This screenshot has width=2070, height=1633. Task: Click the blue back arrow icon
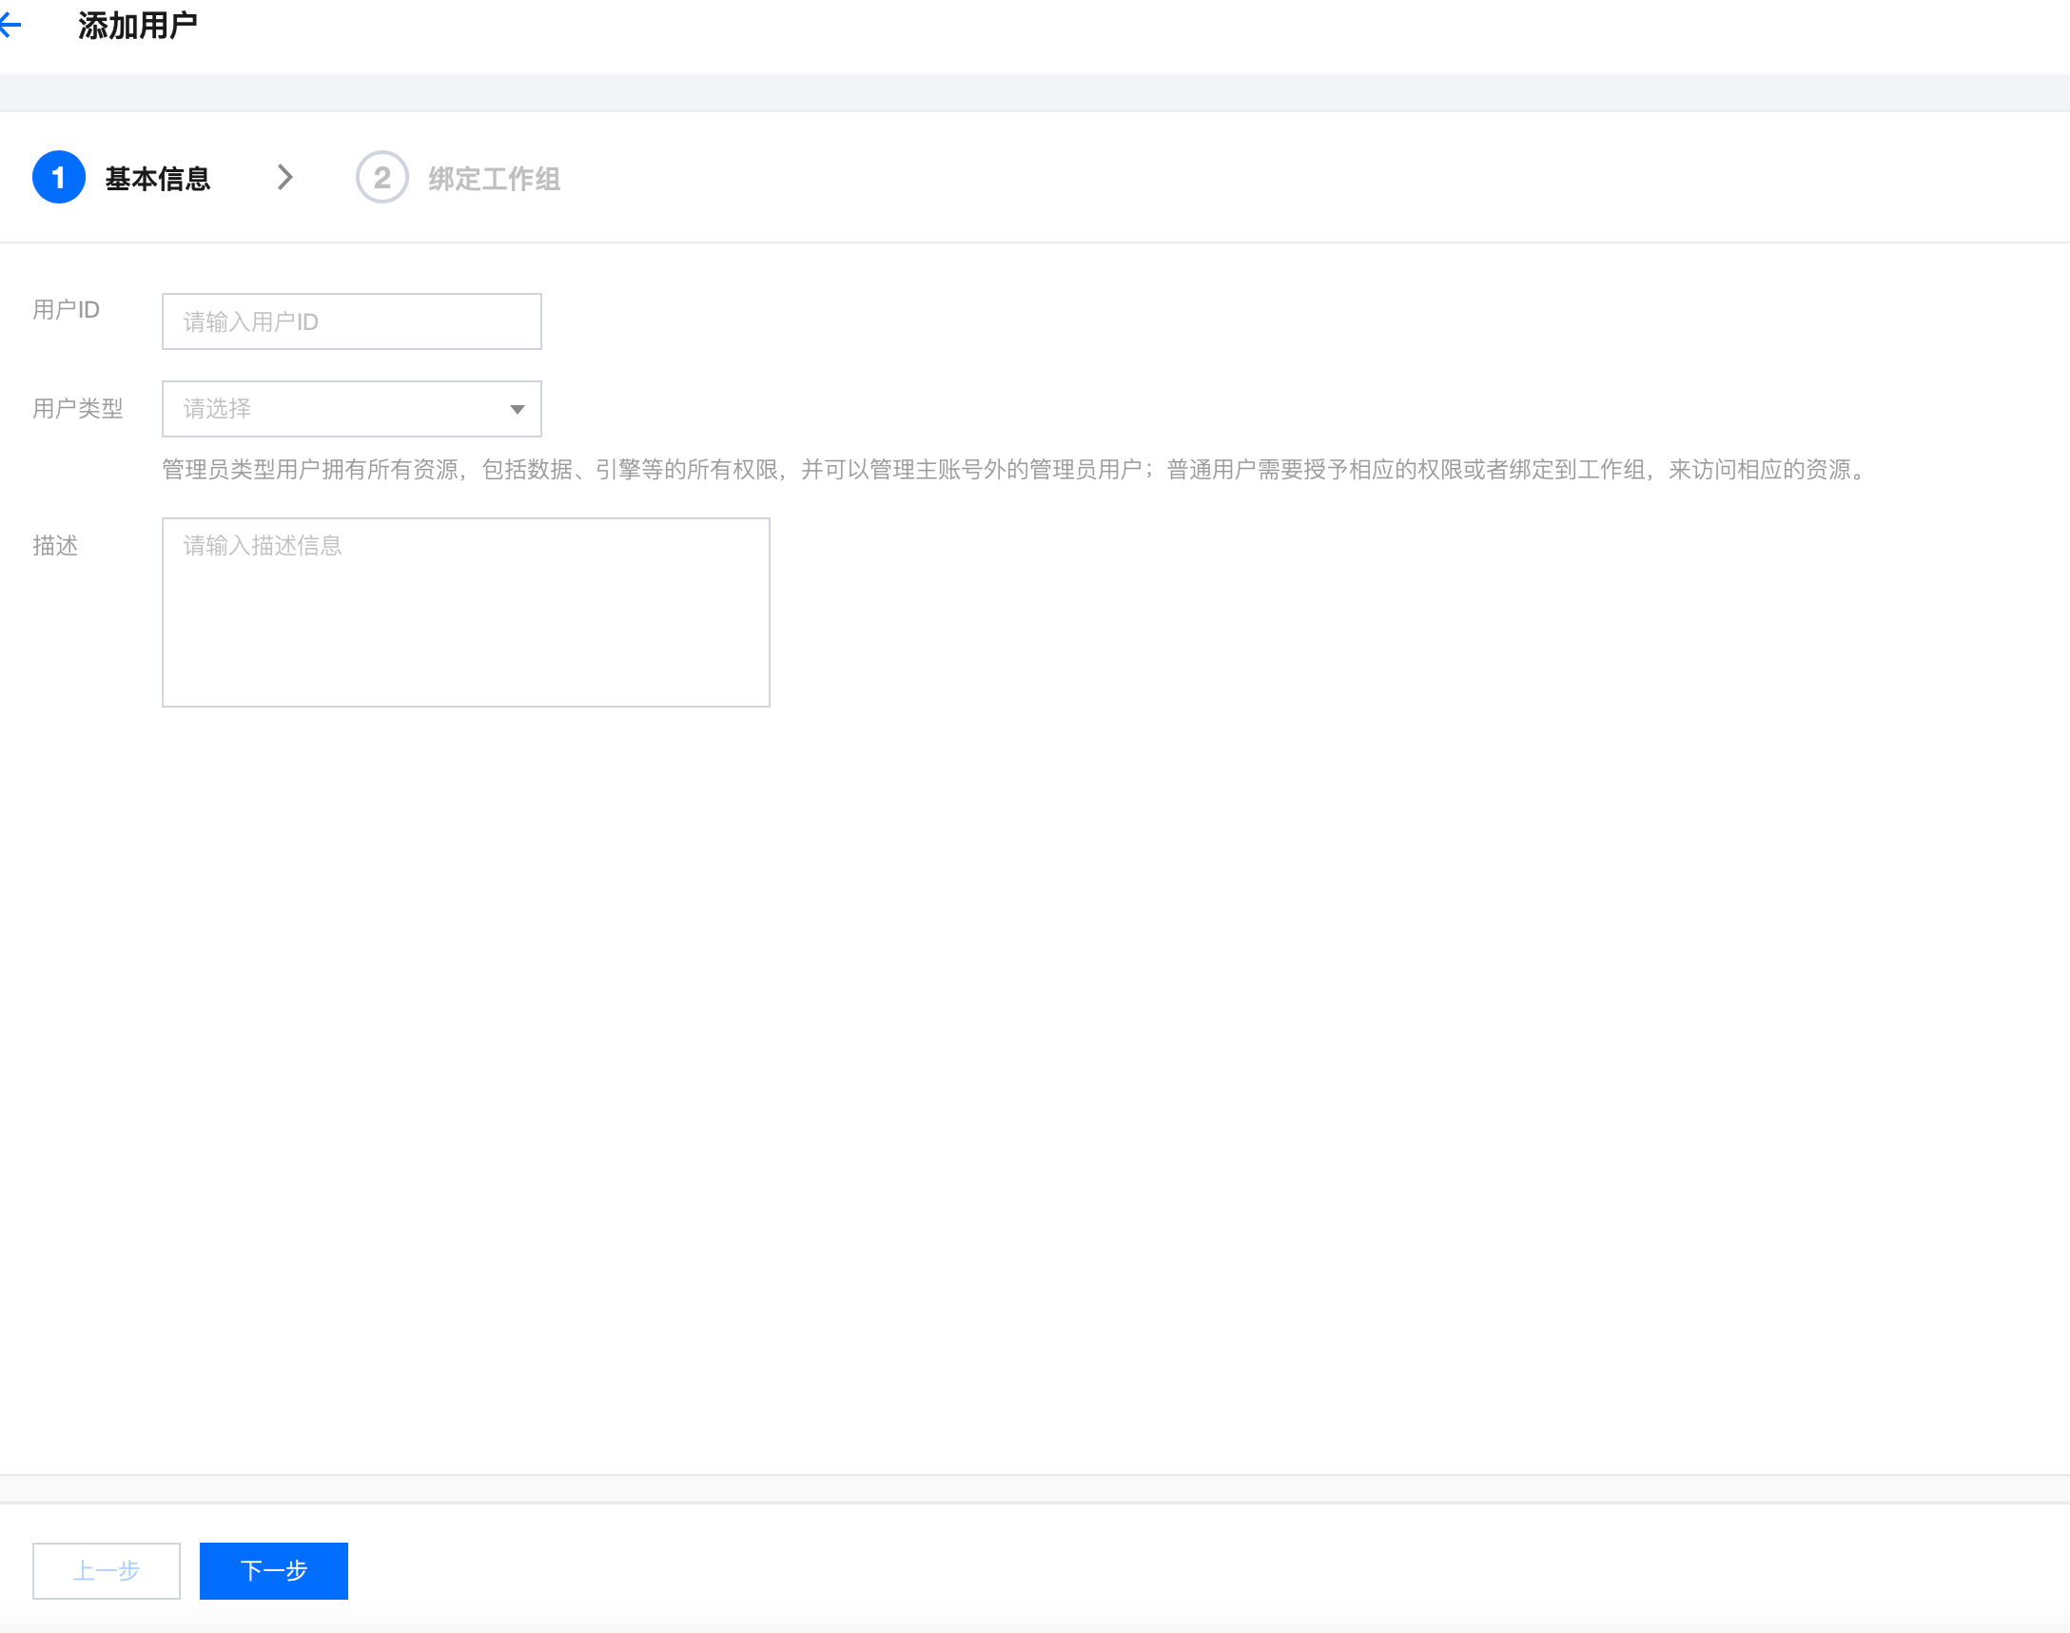click(x=10, y=26)
